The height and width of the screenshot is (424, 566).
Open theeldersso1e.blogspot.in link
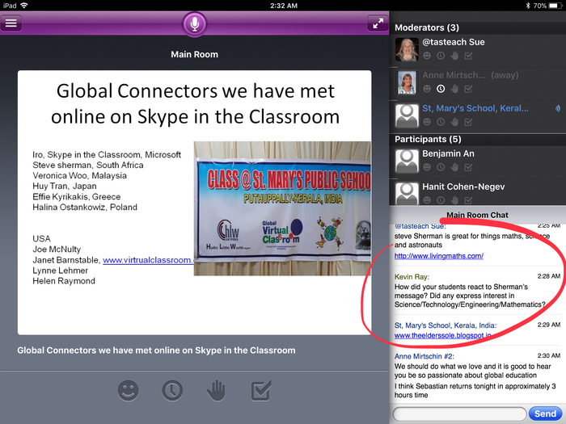pyautogui.click(x=443, y=335)
